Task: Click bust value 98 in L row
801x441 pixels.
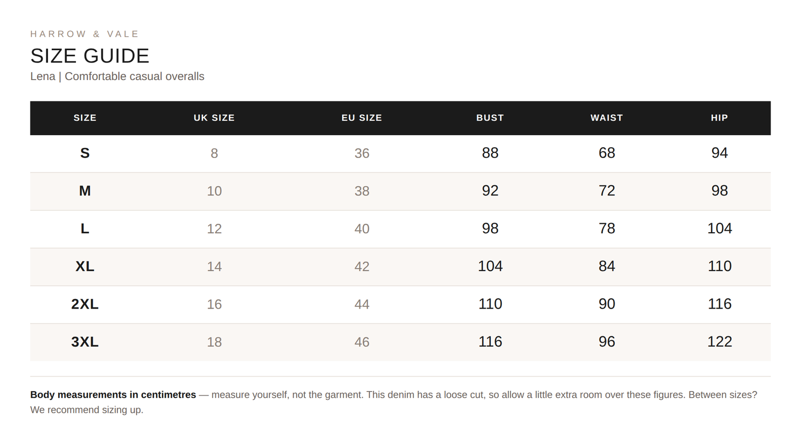Action: coord(490,229)
